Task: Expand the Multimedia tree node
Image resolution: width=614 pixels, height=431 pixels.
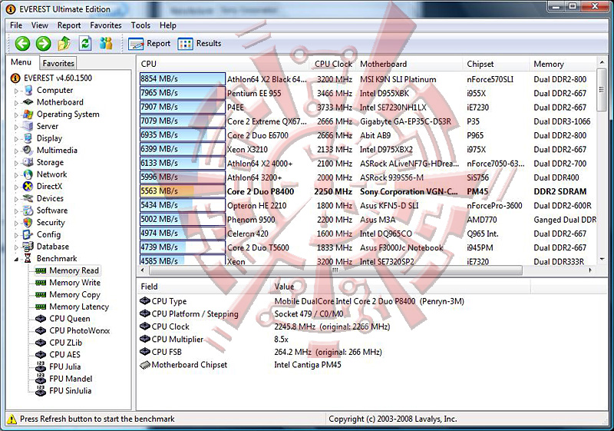Action: point(16,151)
